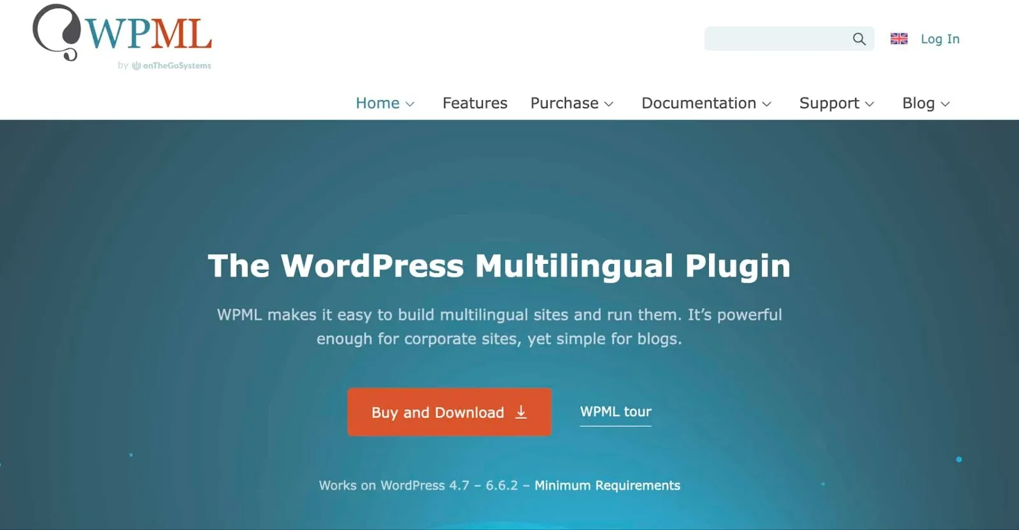Open the Features page
This screenshot has height=530, width=1019.
pos(475,103)
